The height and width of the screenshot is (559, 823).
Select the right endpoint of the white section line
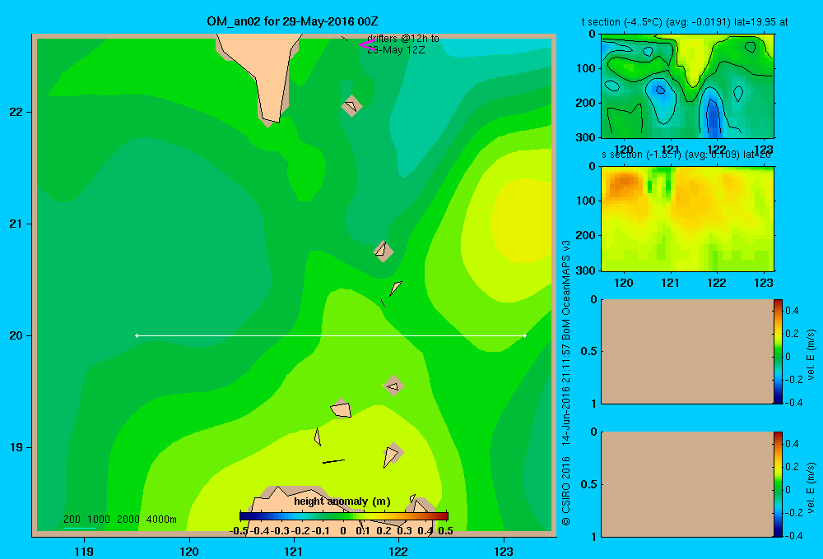point(525,335)
